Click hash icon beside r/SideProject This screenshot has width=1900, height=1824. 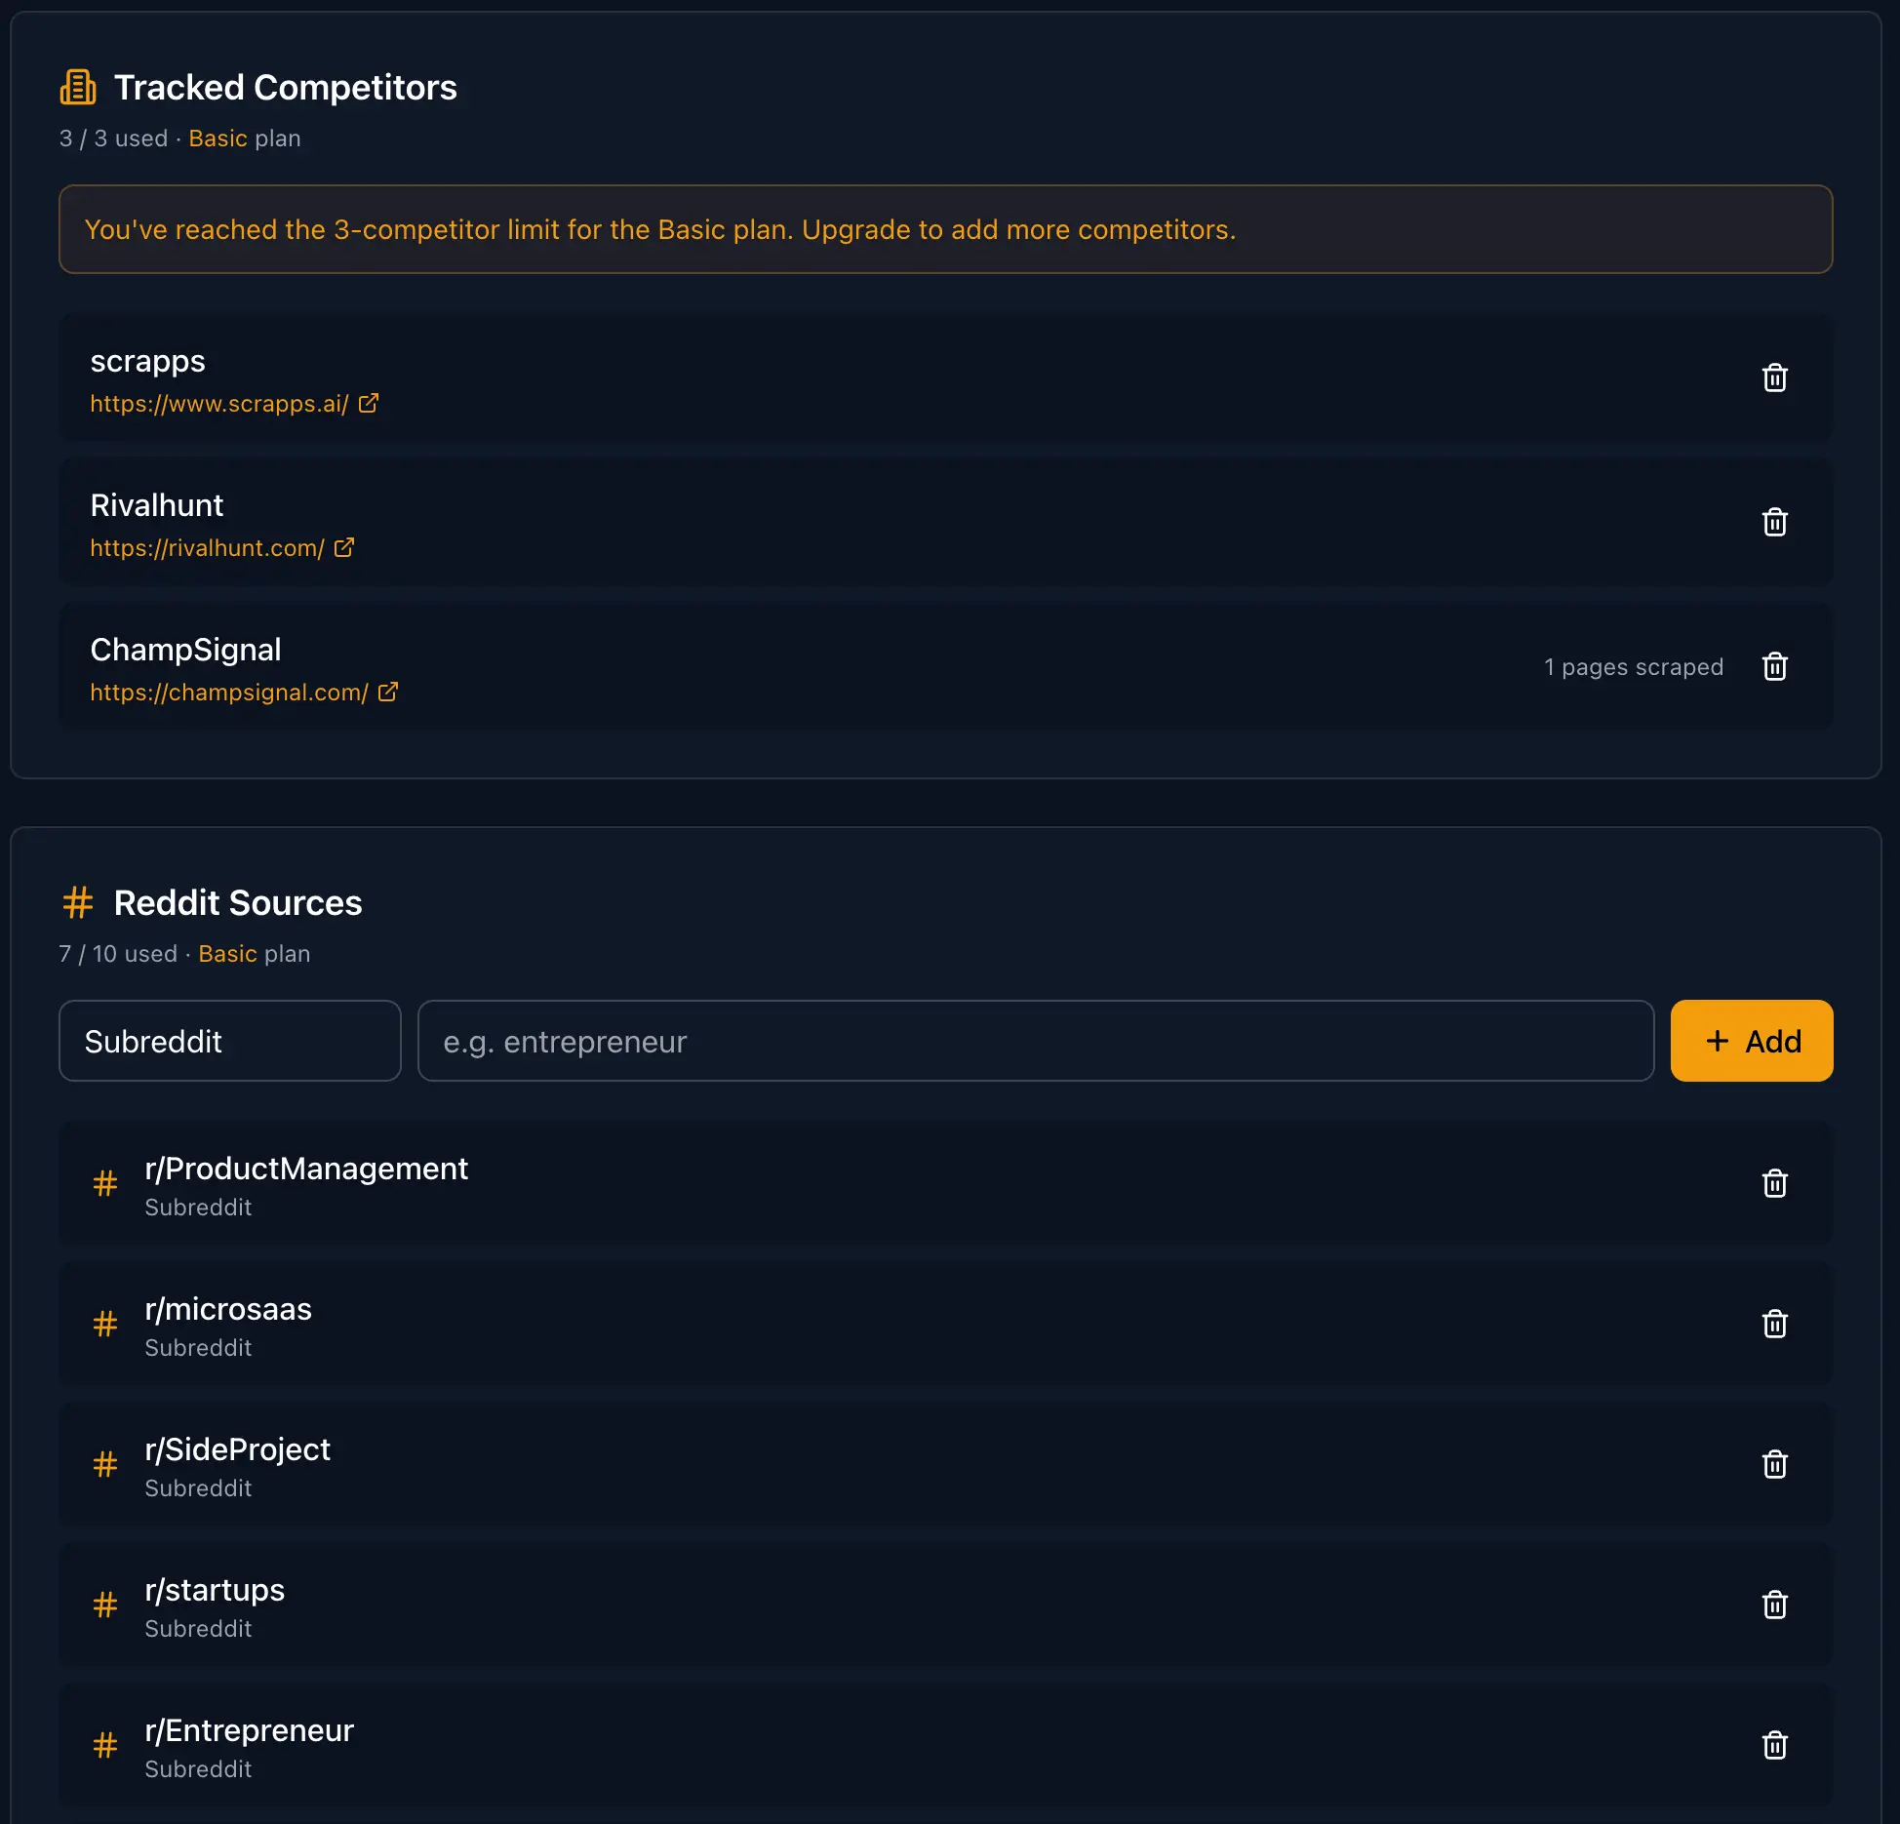click(105, 1464)
